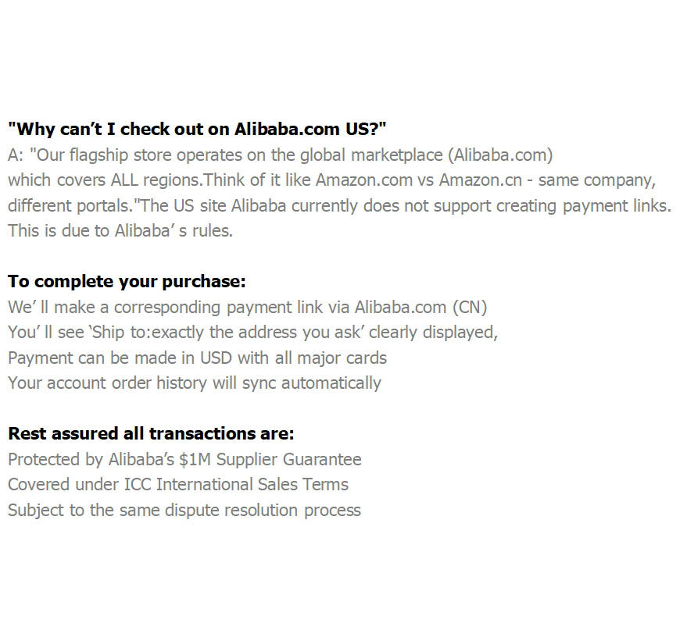Click the "Rest assured all transactions are:" heading
Image resolution: width=680 pixels, height=623 pixels.
pos(151,433)
